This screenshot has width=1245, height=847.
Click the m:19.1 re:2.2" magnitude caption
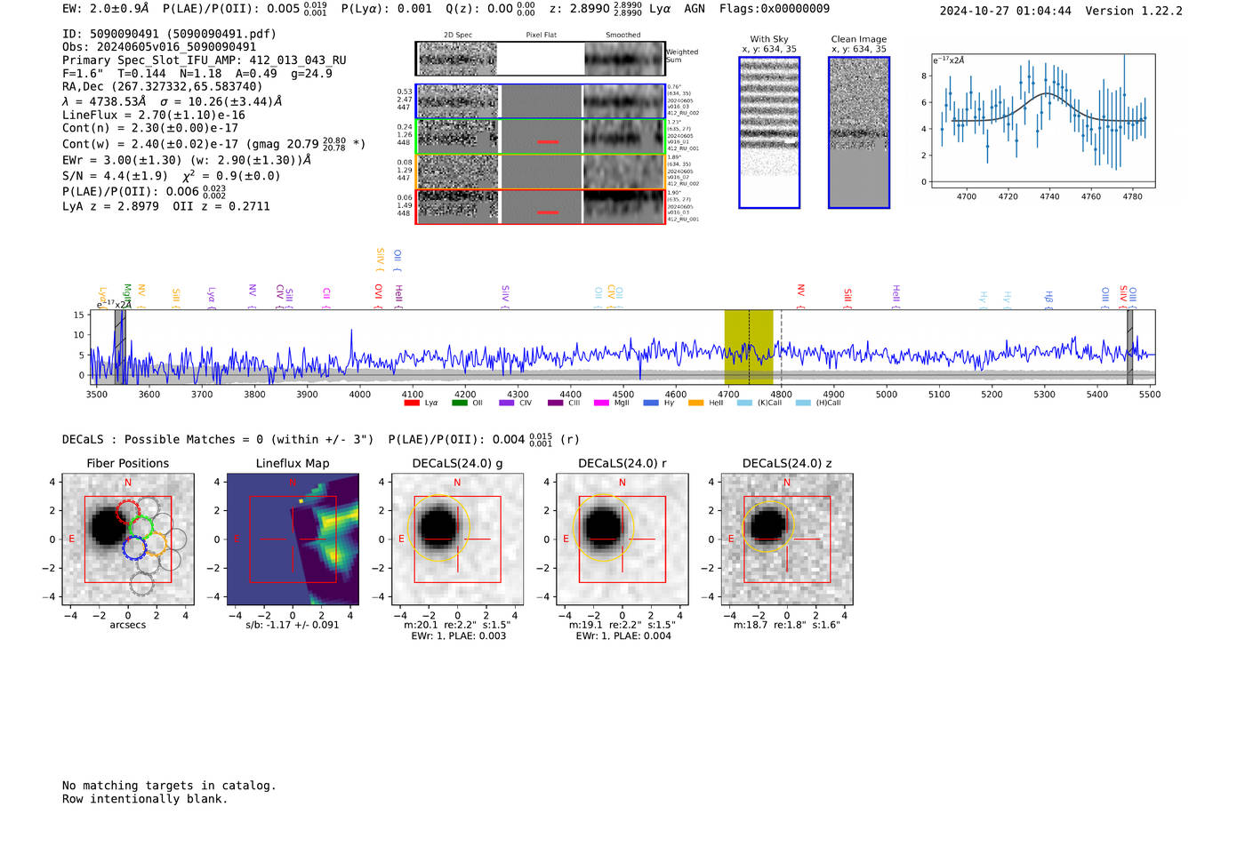pyautogui.click(x=622, y=625)
